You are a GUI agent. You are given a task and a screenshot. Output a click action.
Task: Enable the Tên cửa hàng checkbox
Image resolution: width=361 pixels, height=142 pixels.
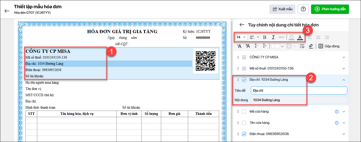coord(244,123)
